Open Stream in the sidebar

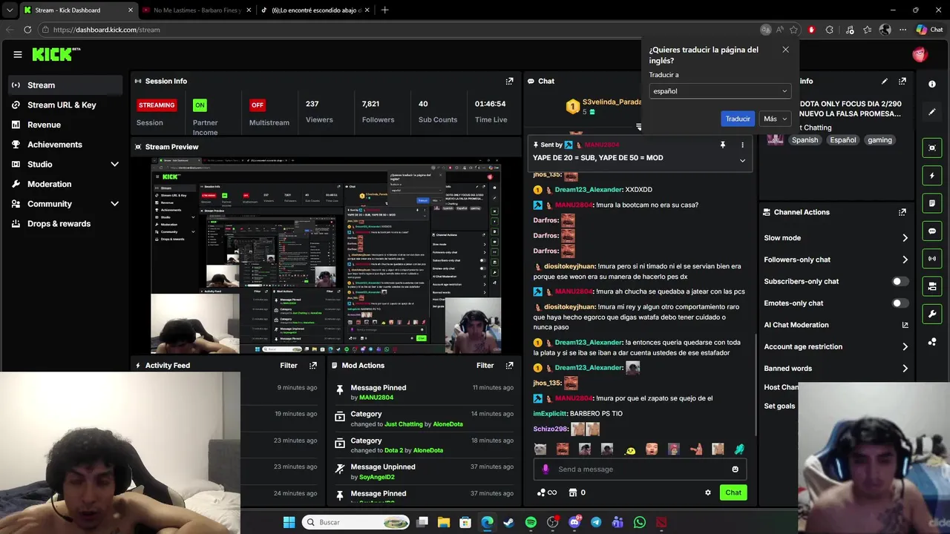(66, 85)
